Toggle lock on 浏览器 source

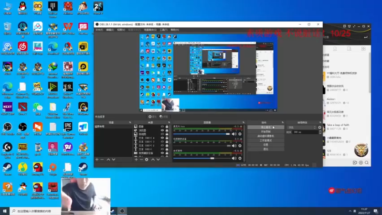167,130
